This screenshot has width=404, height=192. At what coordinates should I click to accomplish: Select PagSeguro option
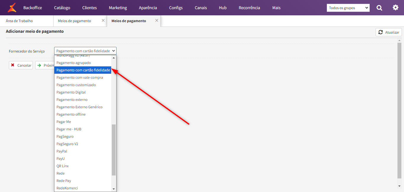point(83,137)
